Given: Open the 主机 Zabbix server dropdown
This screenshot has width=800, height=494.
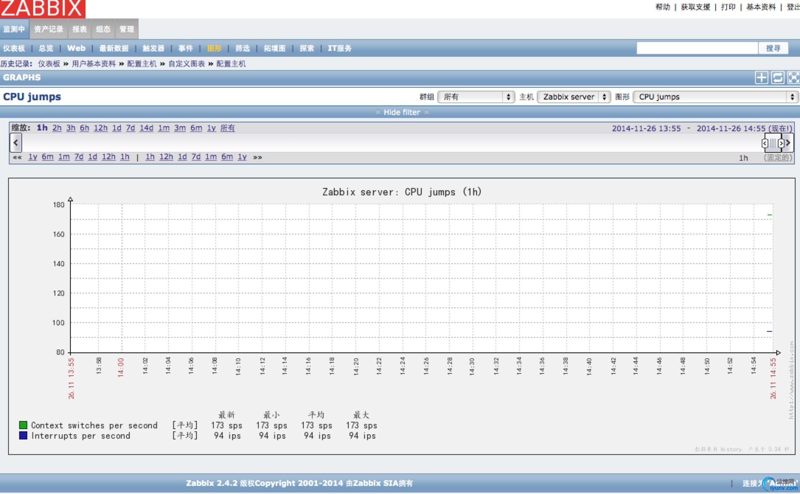Looking at the screenshot, I should click(x=574, y=97).
